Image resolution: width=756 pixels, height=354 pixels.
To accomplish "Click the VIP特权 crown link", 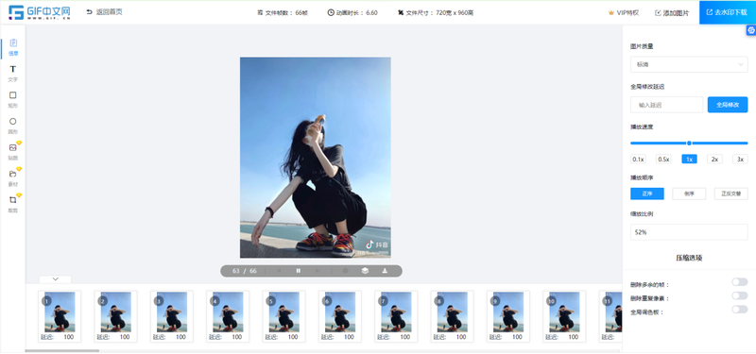I will point(624,13).
